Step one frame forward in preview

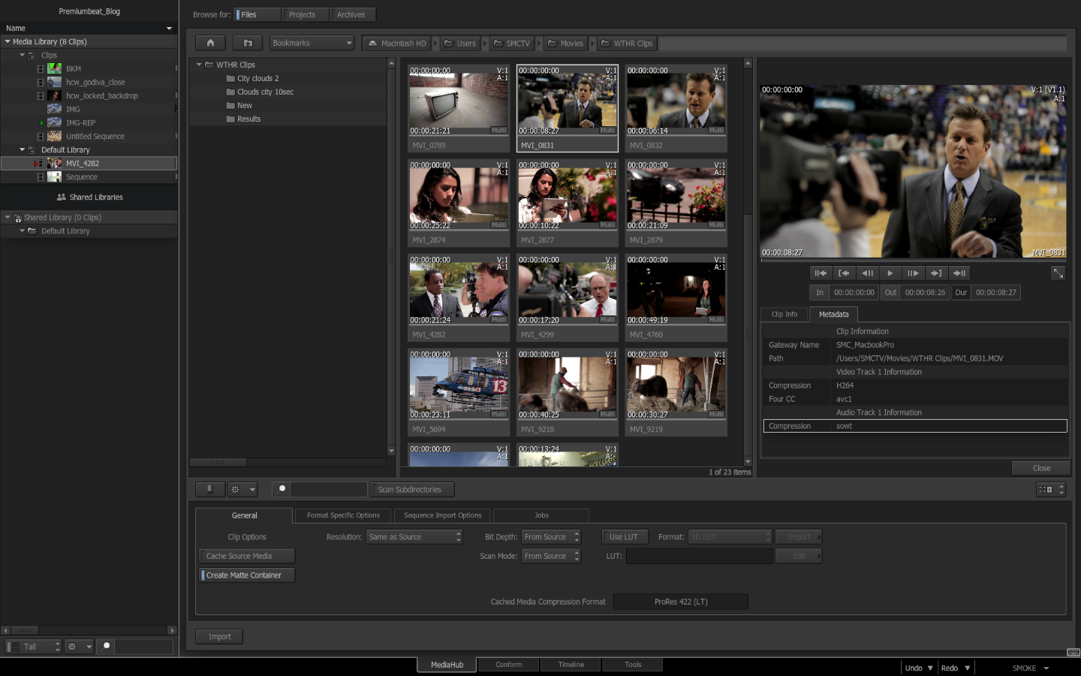[x=913, y=273]
